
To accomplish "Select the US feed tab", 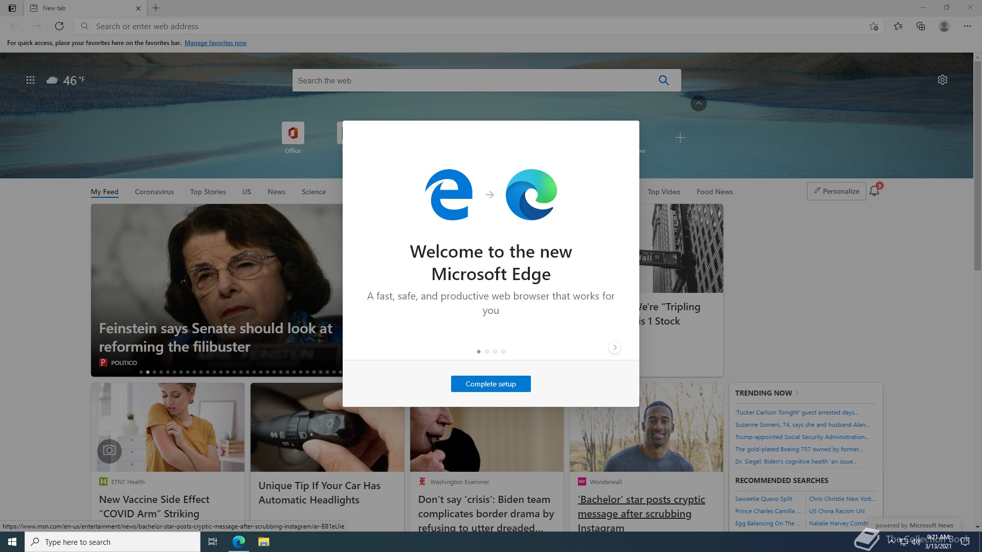I will [x=247, y=192].
